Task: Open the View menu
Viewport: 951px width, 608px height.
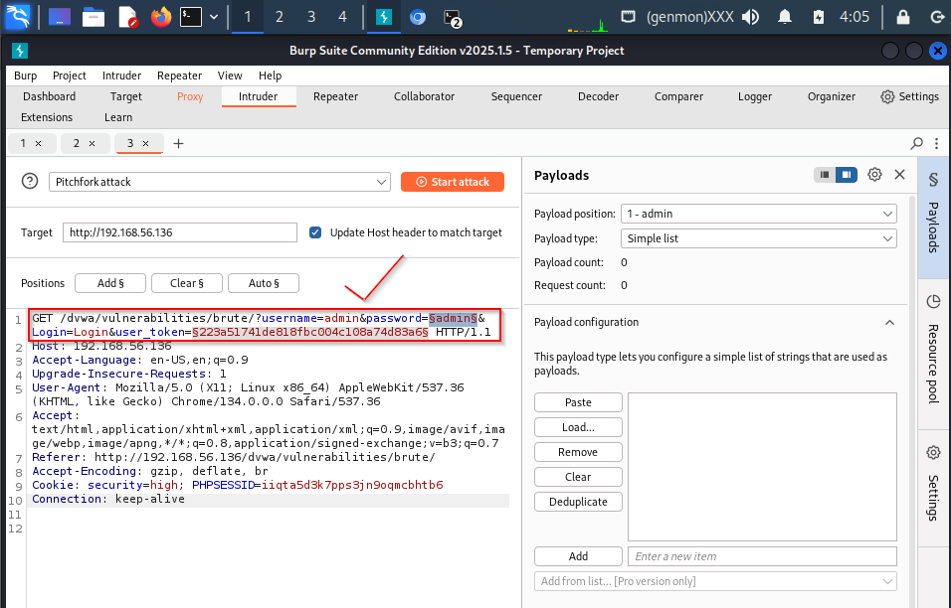Action: coord(230,76)
